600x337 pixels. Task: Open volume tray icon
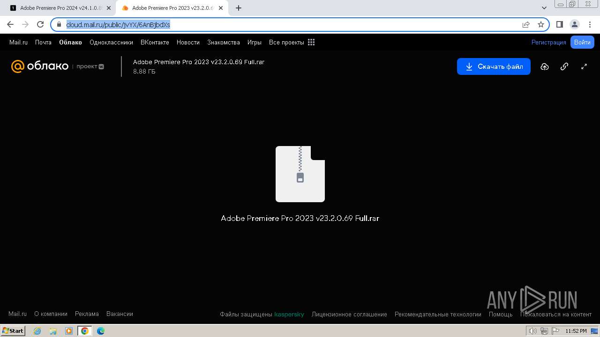tap(533, 331)
